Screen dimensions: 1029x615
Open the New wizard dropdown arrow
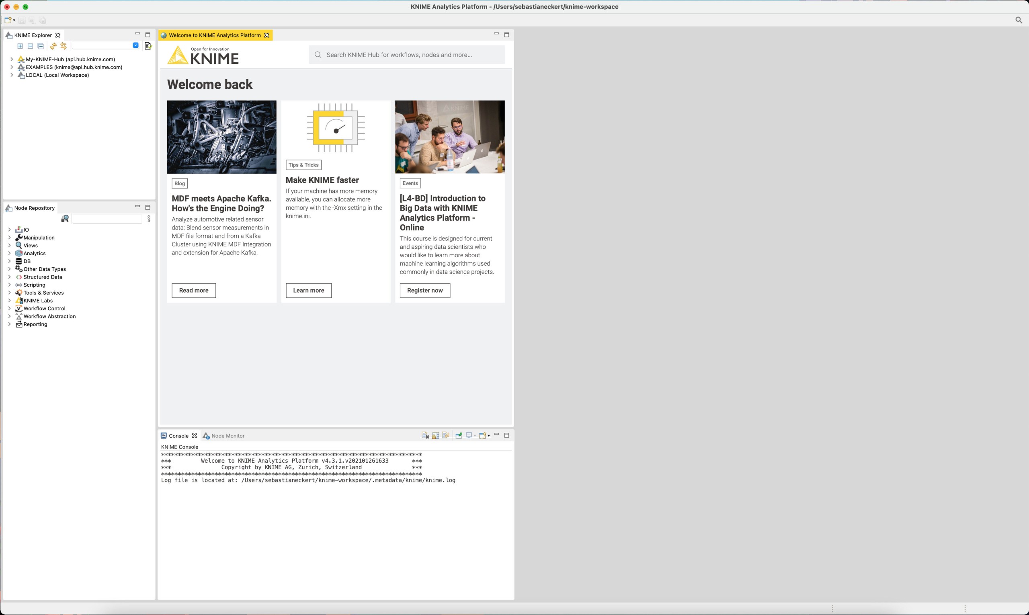14,20
